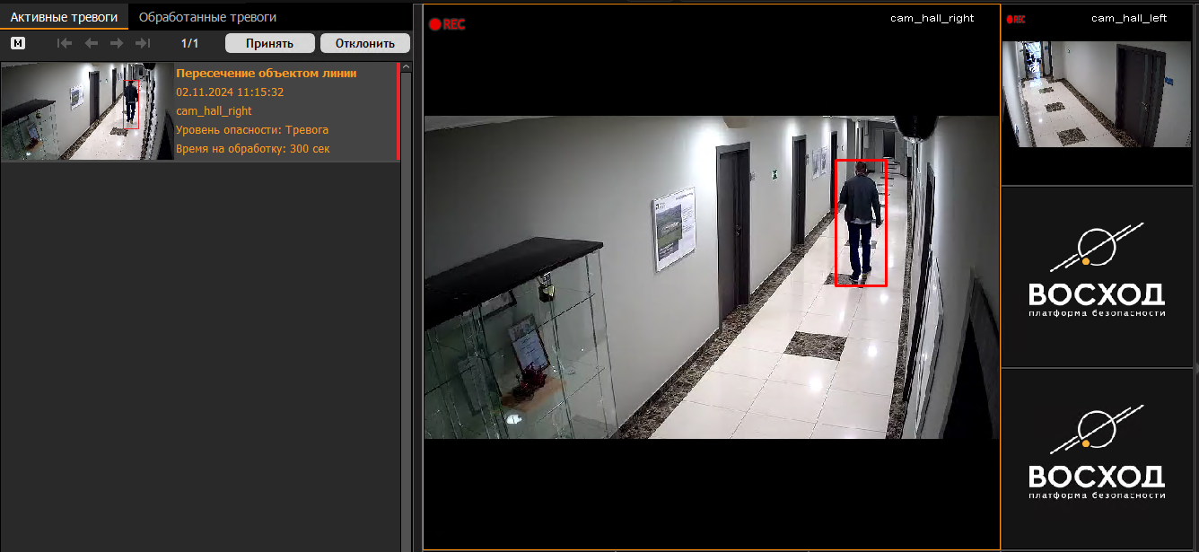Switch to Активные тревоги tab

[x=64, y=17]
